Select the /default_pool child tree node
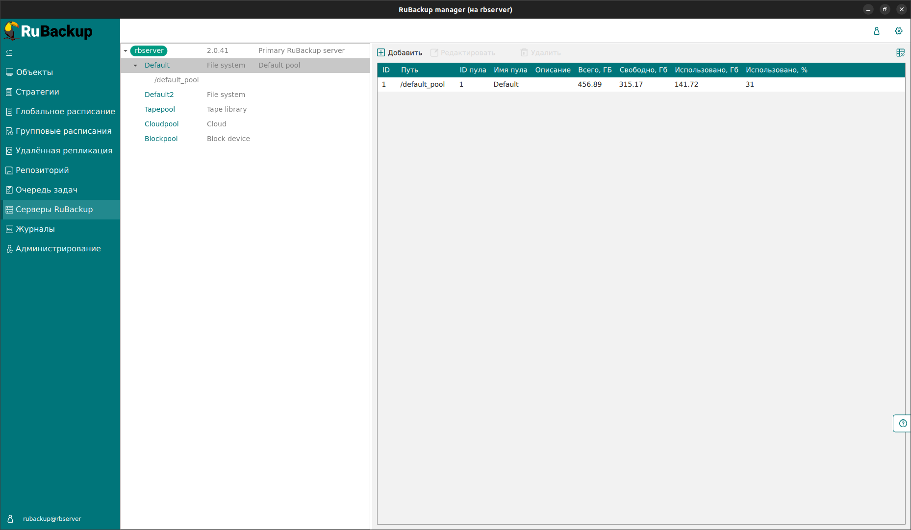 pos(177,80)
